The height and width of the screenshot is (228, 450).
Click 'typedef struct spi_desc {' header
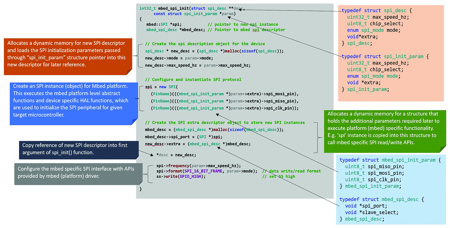(x=376, y=10)
